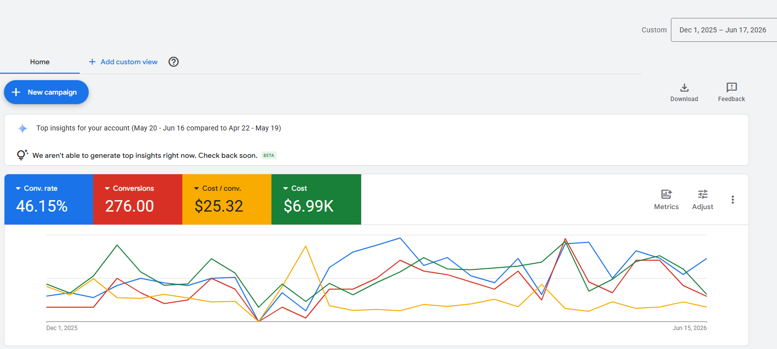Click the $25.32 cost per conversion value
This screenshot has width=777, height=349.
[x=219, y=206]
